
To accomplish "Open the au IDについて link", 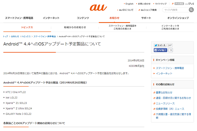I will tap(126, 10).
